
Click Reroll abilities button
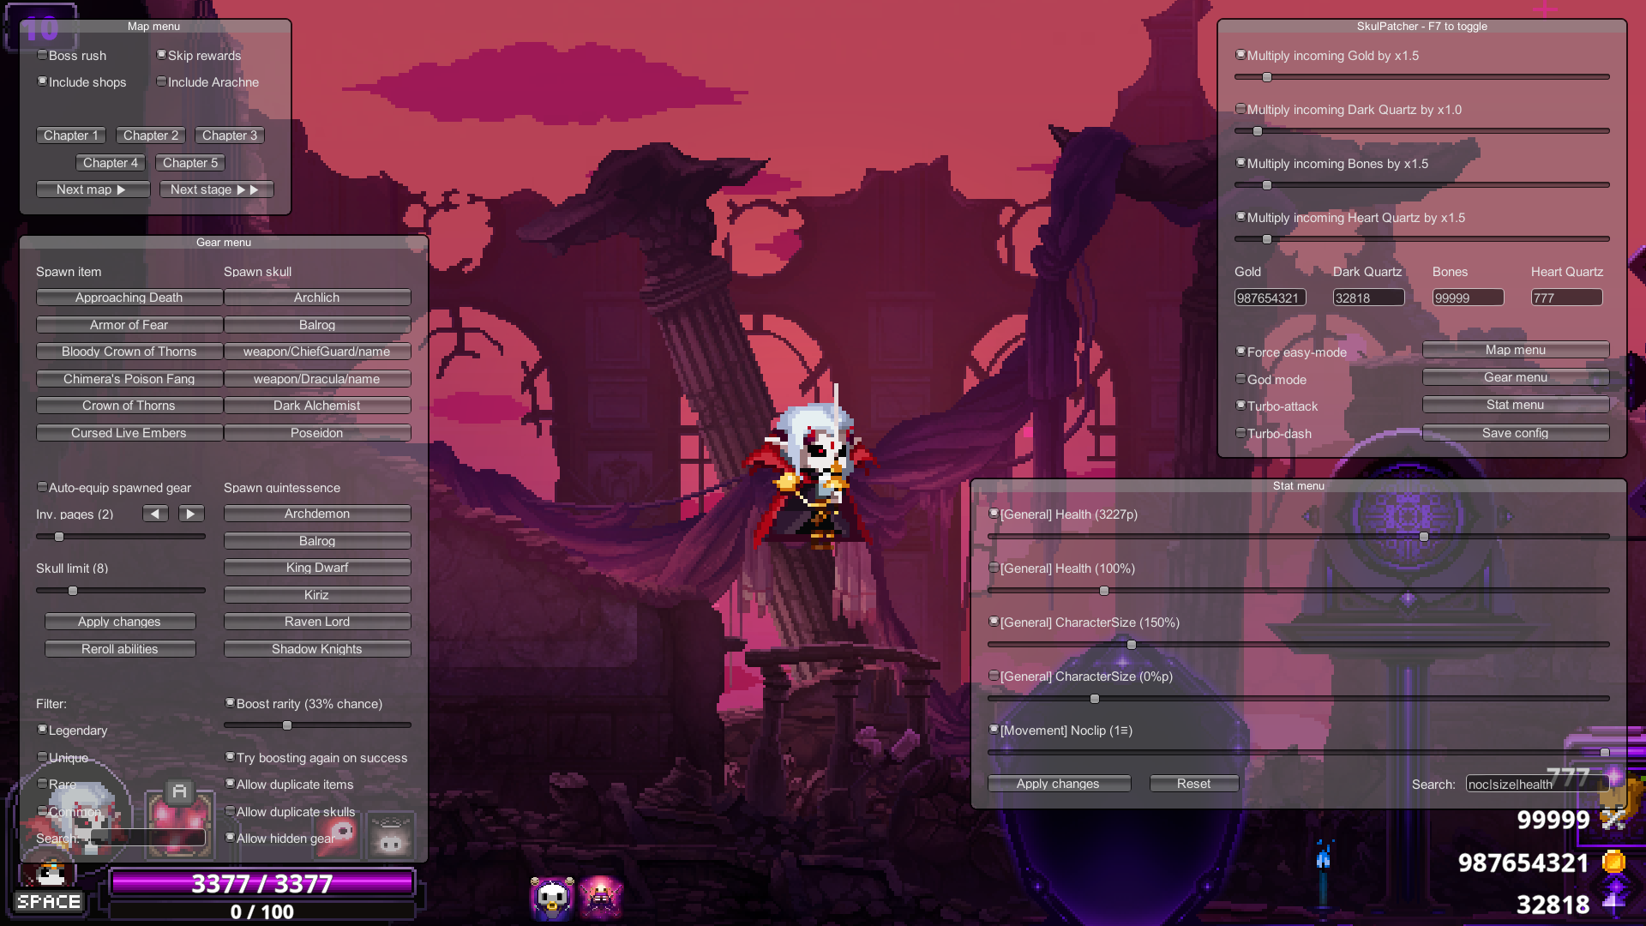[120, 649]
